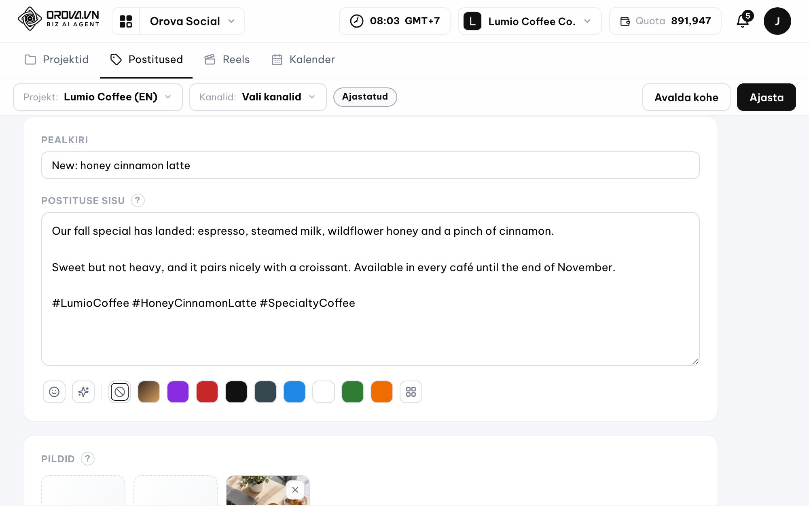Open the Projekt Lumio Coffee (EN) dropdown
The width and height of the screenshot is (809, 506).
pyautogui.click(x=98, y=97)
